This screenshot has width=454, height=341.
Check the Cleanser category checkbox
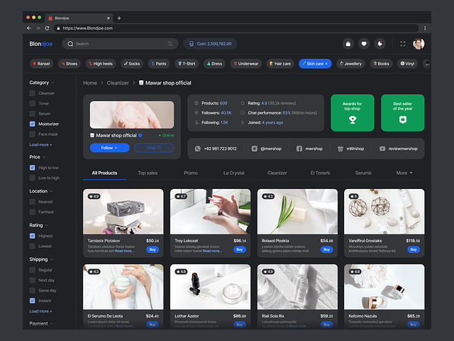pos(33,93)
